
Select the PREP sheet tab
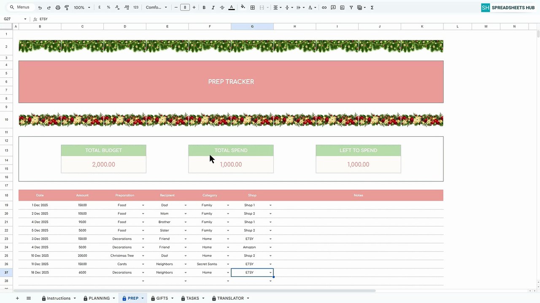pos(133,298)
